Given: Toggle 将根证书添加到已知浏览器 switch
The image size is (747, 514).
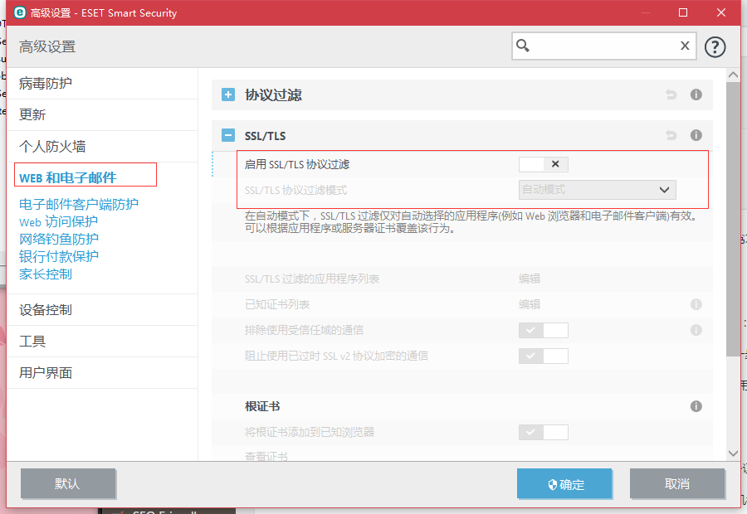Looking at the screenshot, I should point(543,432).
